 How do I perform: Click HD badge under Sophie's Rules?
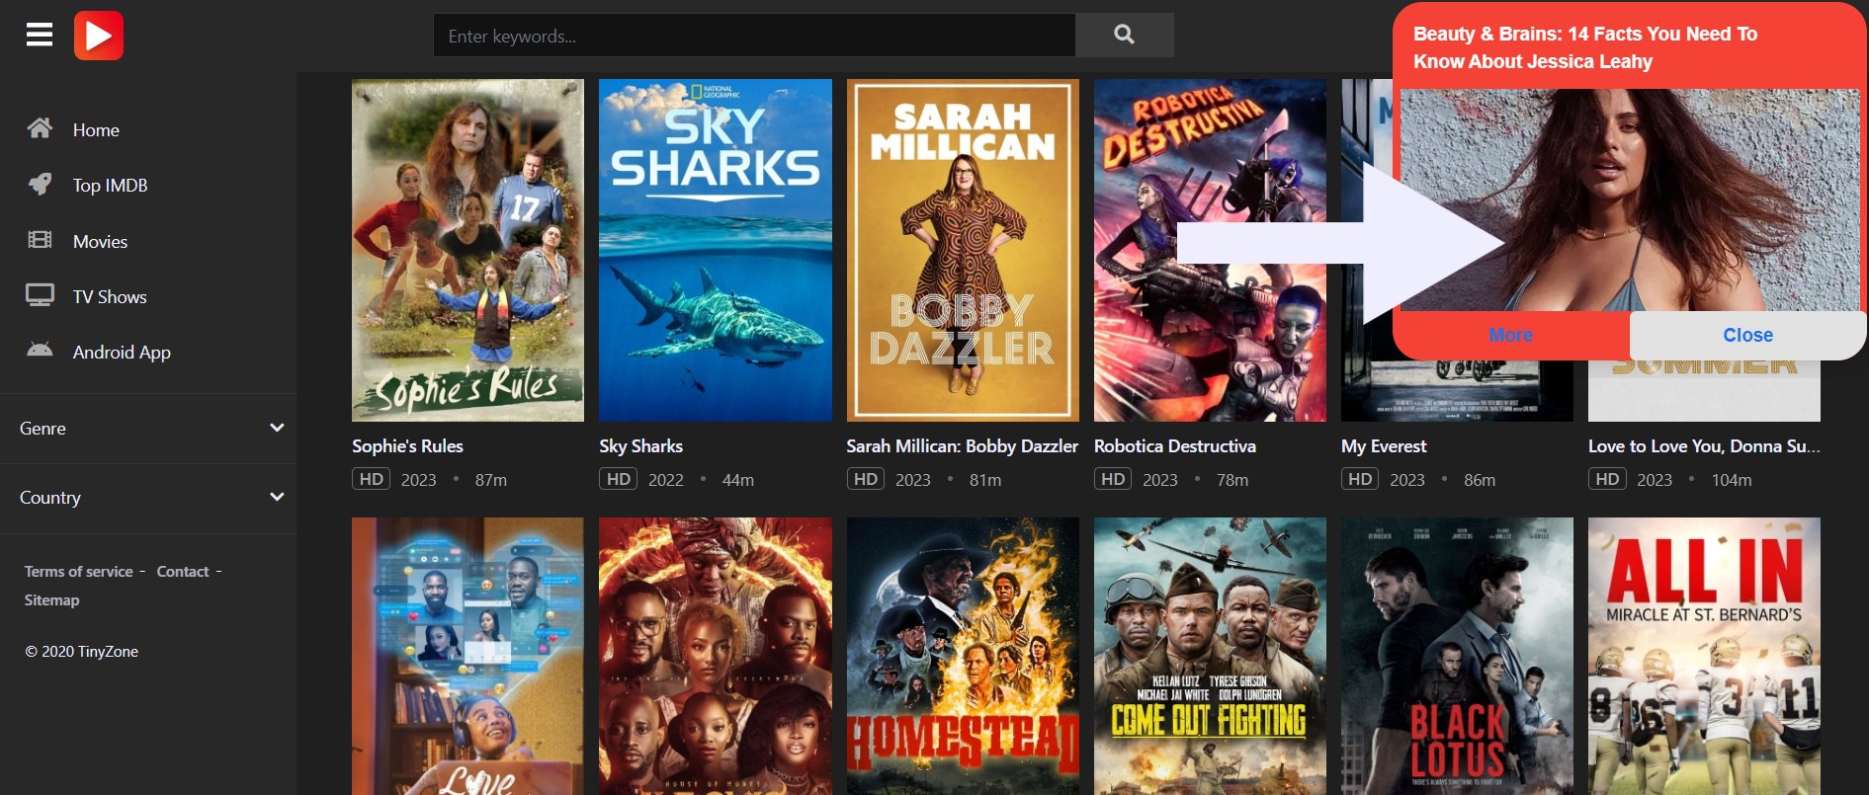pos(371,479)
